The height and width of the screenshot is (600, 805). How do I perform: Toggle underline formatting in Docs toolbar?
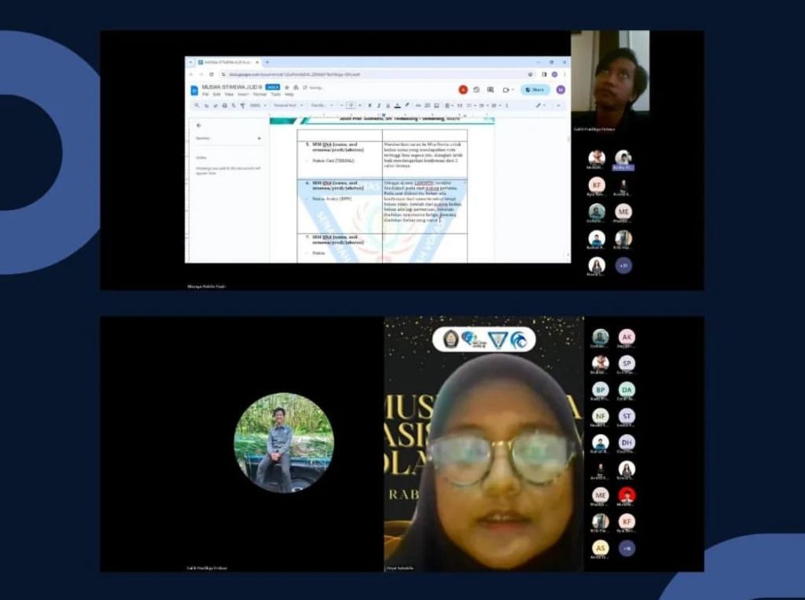tap(388, 106)
